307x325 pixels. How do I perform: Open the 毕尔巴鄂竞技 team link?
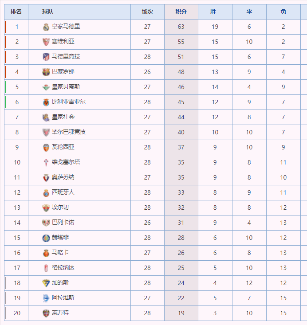point(69,132)
